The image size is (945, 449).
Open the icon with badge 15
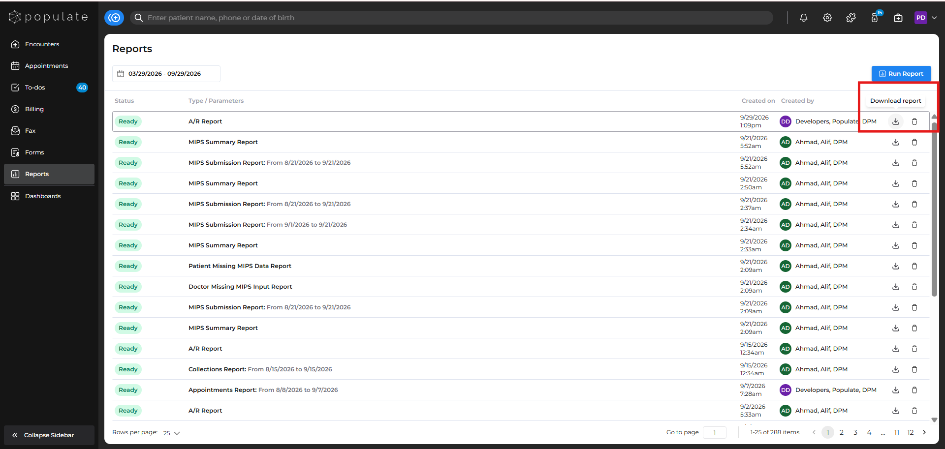tap(875, 17)
